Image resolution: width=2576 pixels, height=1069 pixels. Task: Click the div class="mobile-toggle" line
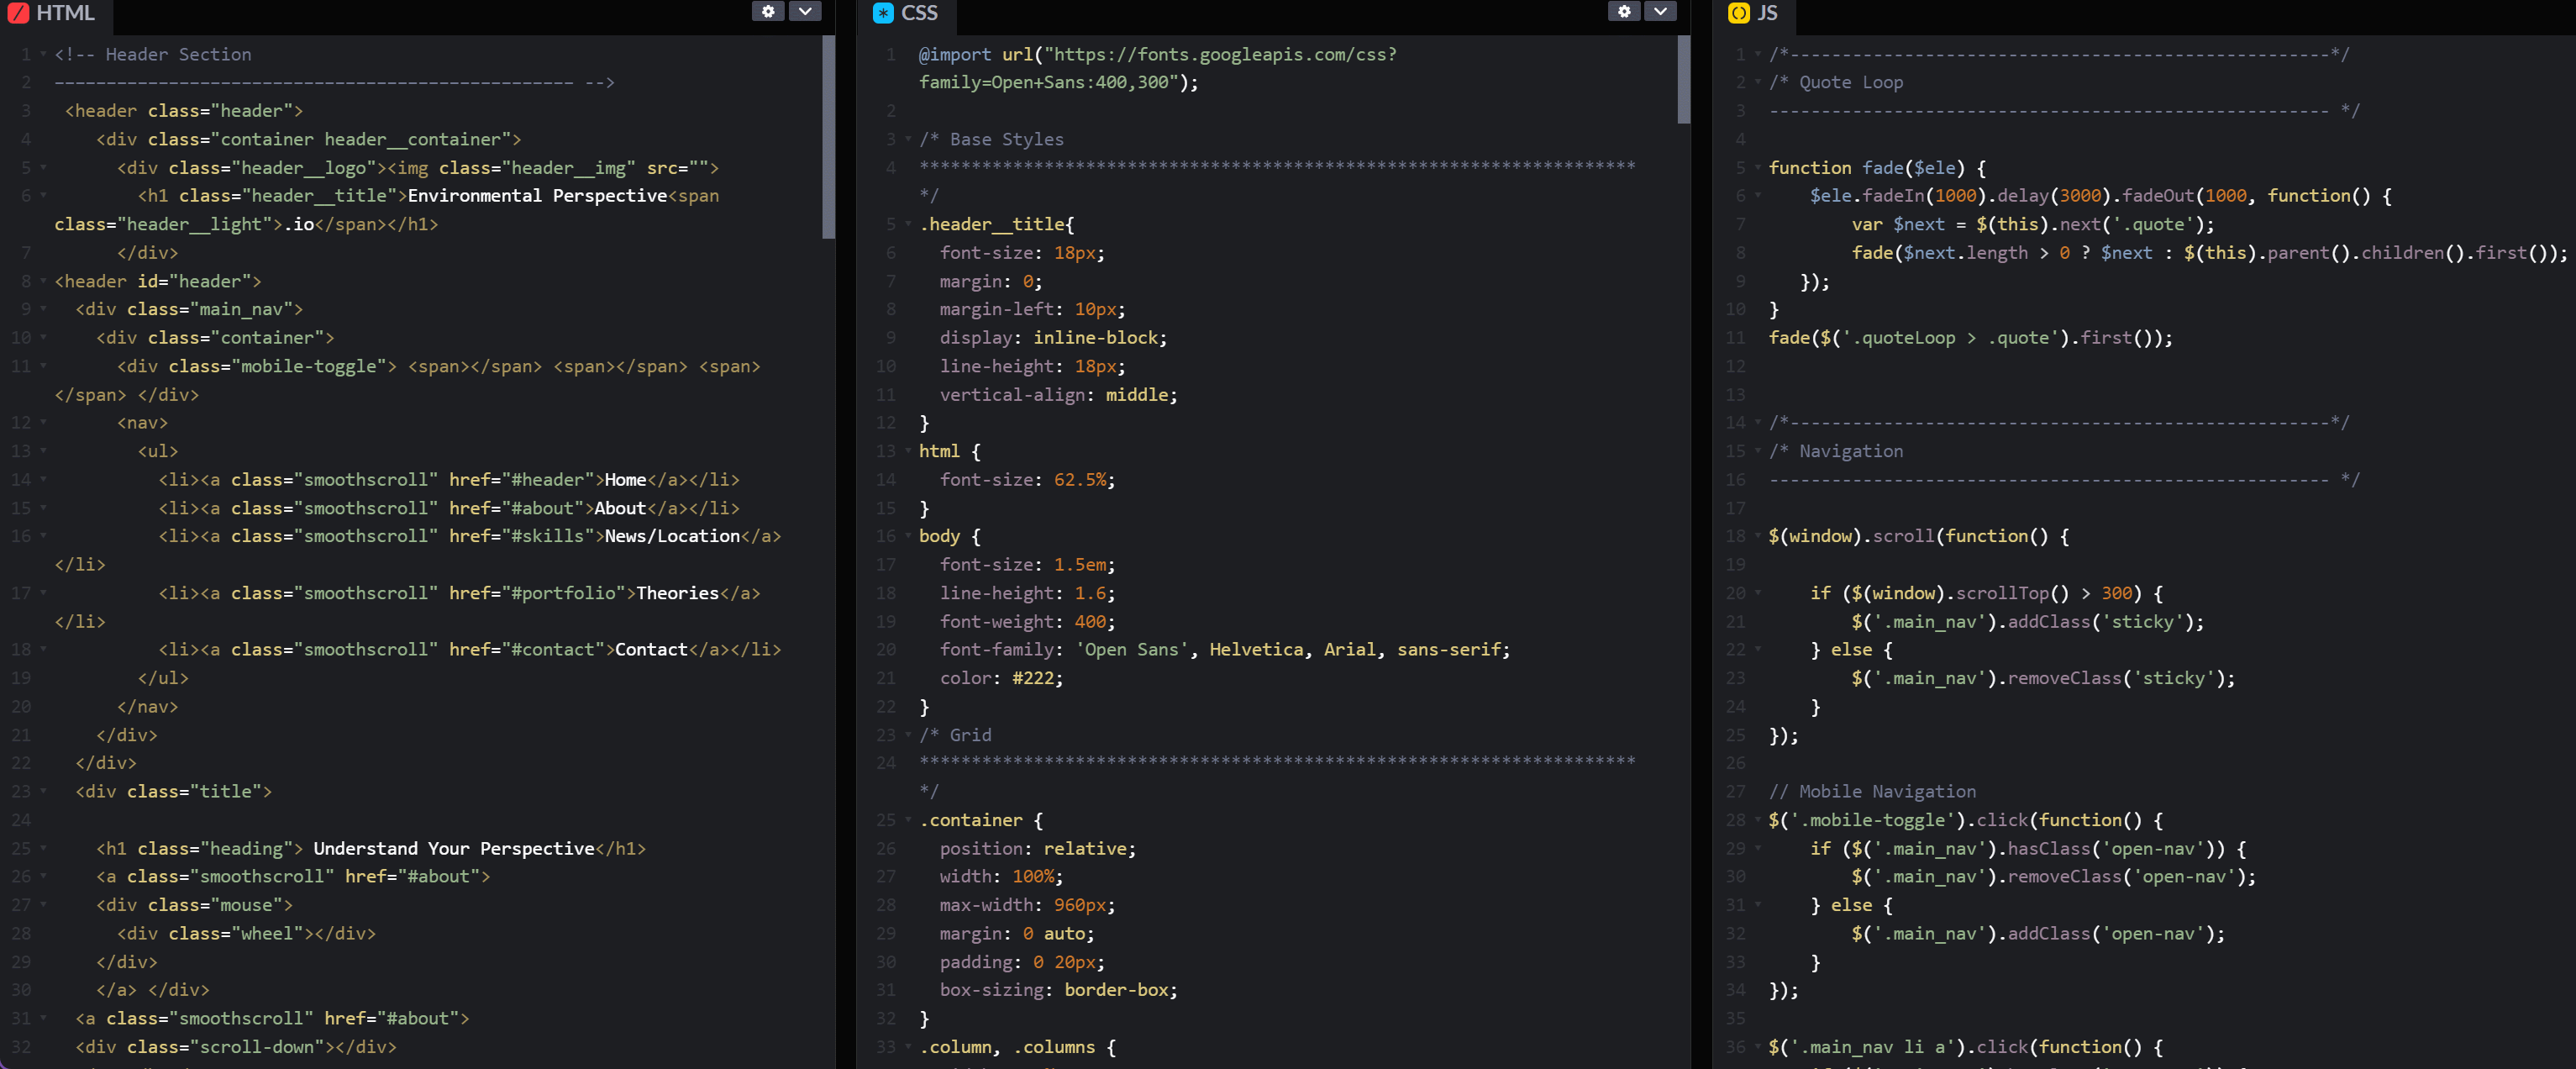click(408, 381)
